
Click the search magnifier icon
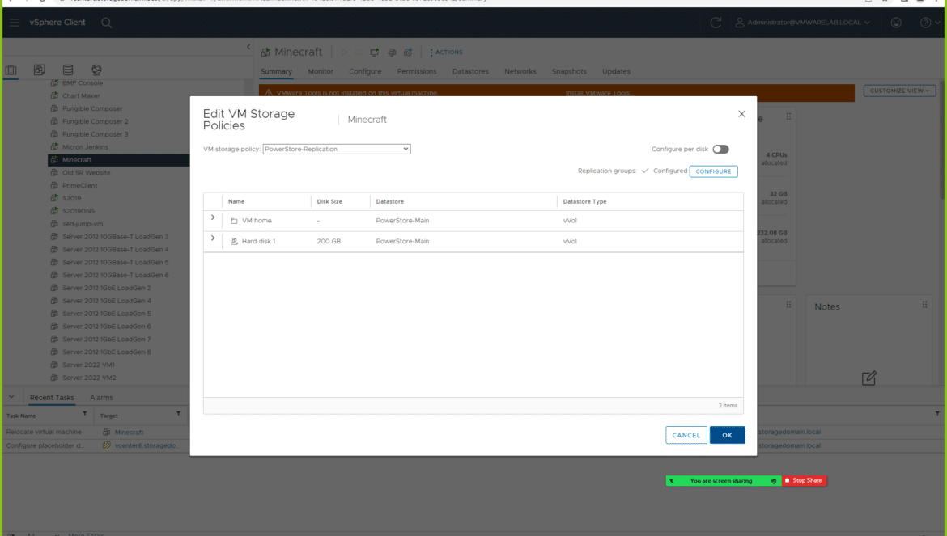[106, 23]
